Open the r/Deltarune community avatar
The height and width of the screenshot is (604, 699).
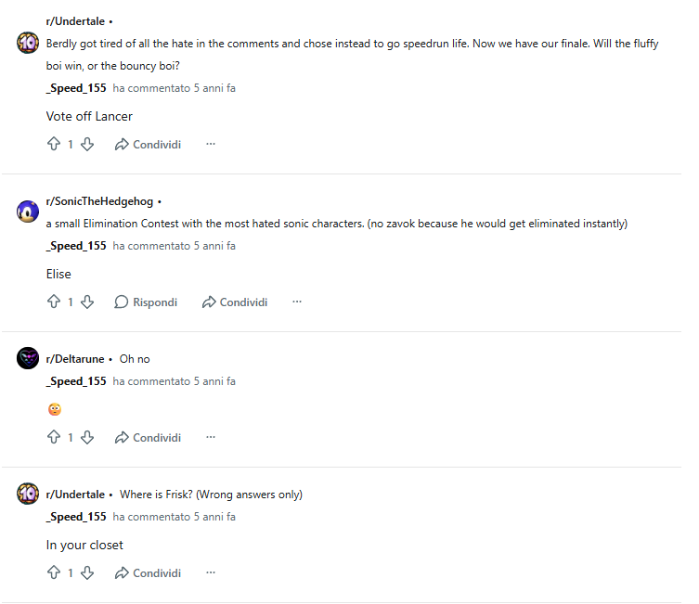[x=28, y=359]
